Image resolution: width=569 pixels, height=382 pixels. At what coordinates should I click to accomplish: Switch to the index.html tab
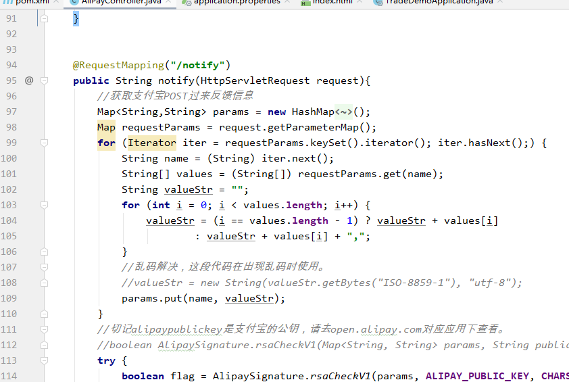click(x=332, y=2)
